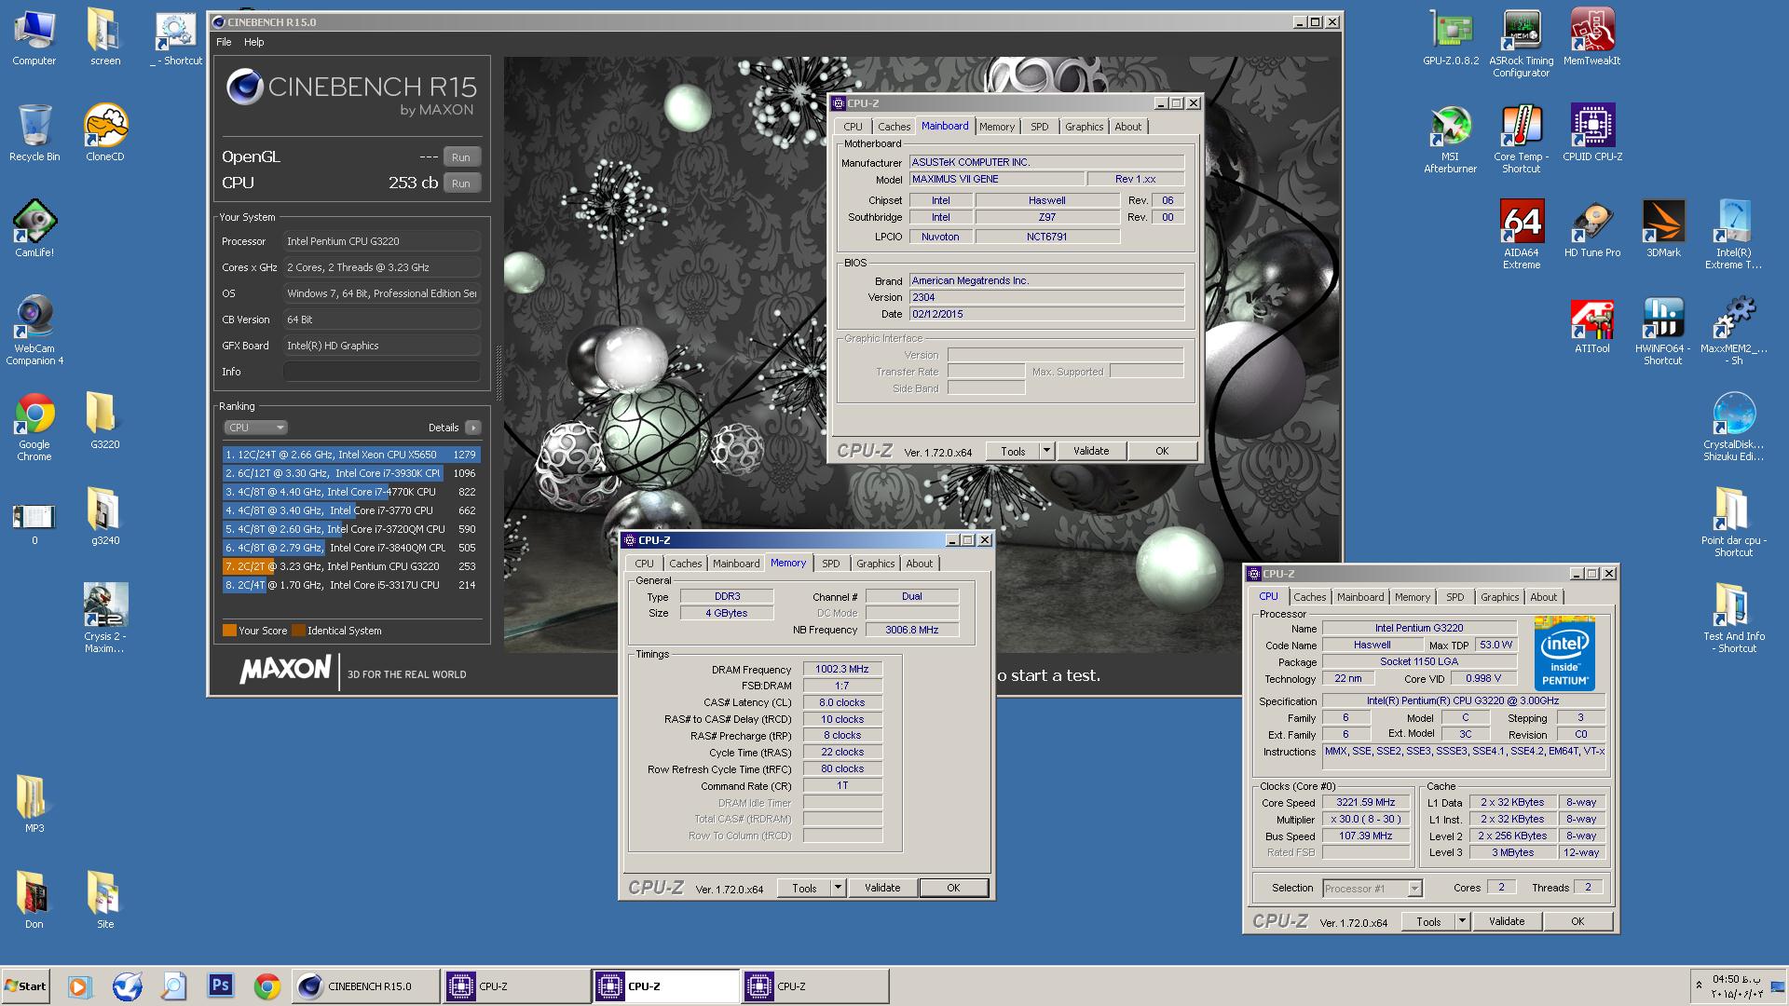
Task: Open Graphics tab in Memory CPU-Z window
Action: (x=875, y=564)
